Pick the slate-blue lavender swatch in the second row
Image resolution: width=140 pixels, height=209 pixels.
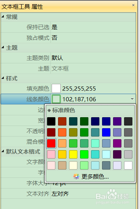point(117,132)
